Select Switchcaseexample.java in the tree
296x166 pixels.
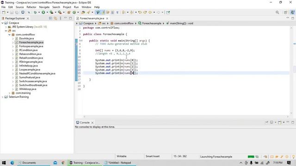33,81
